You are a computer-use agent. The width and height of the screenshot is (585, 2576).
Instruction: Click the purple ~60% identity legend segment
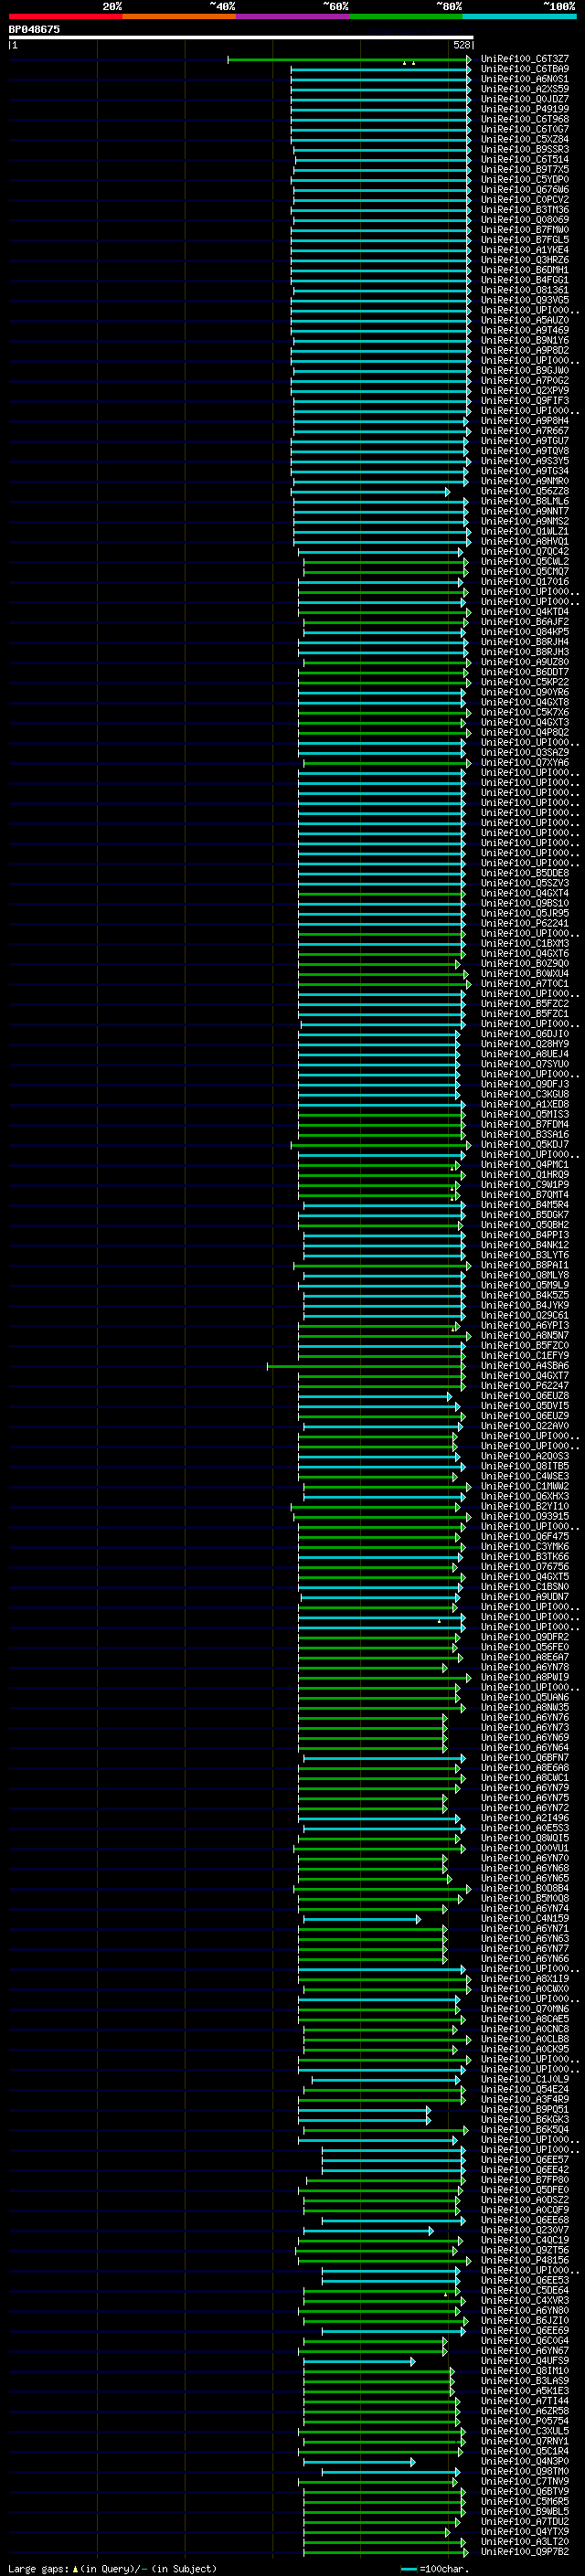[x=292, y=16]
